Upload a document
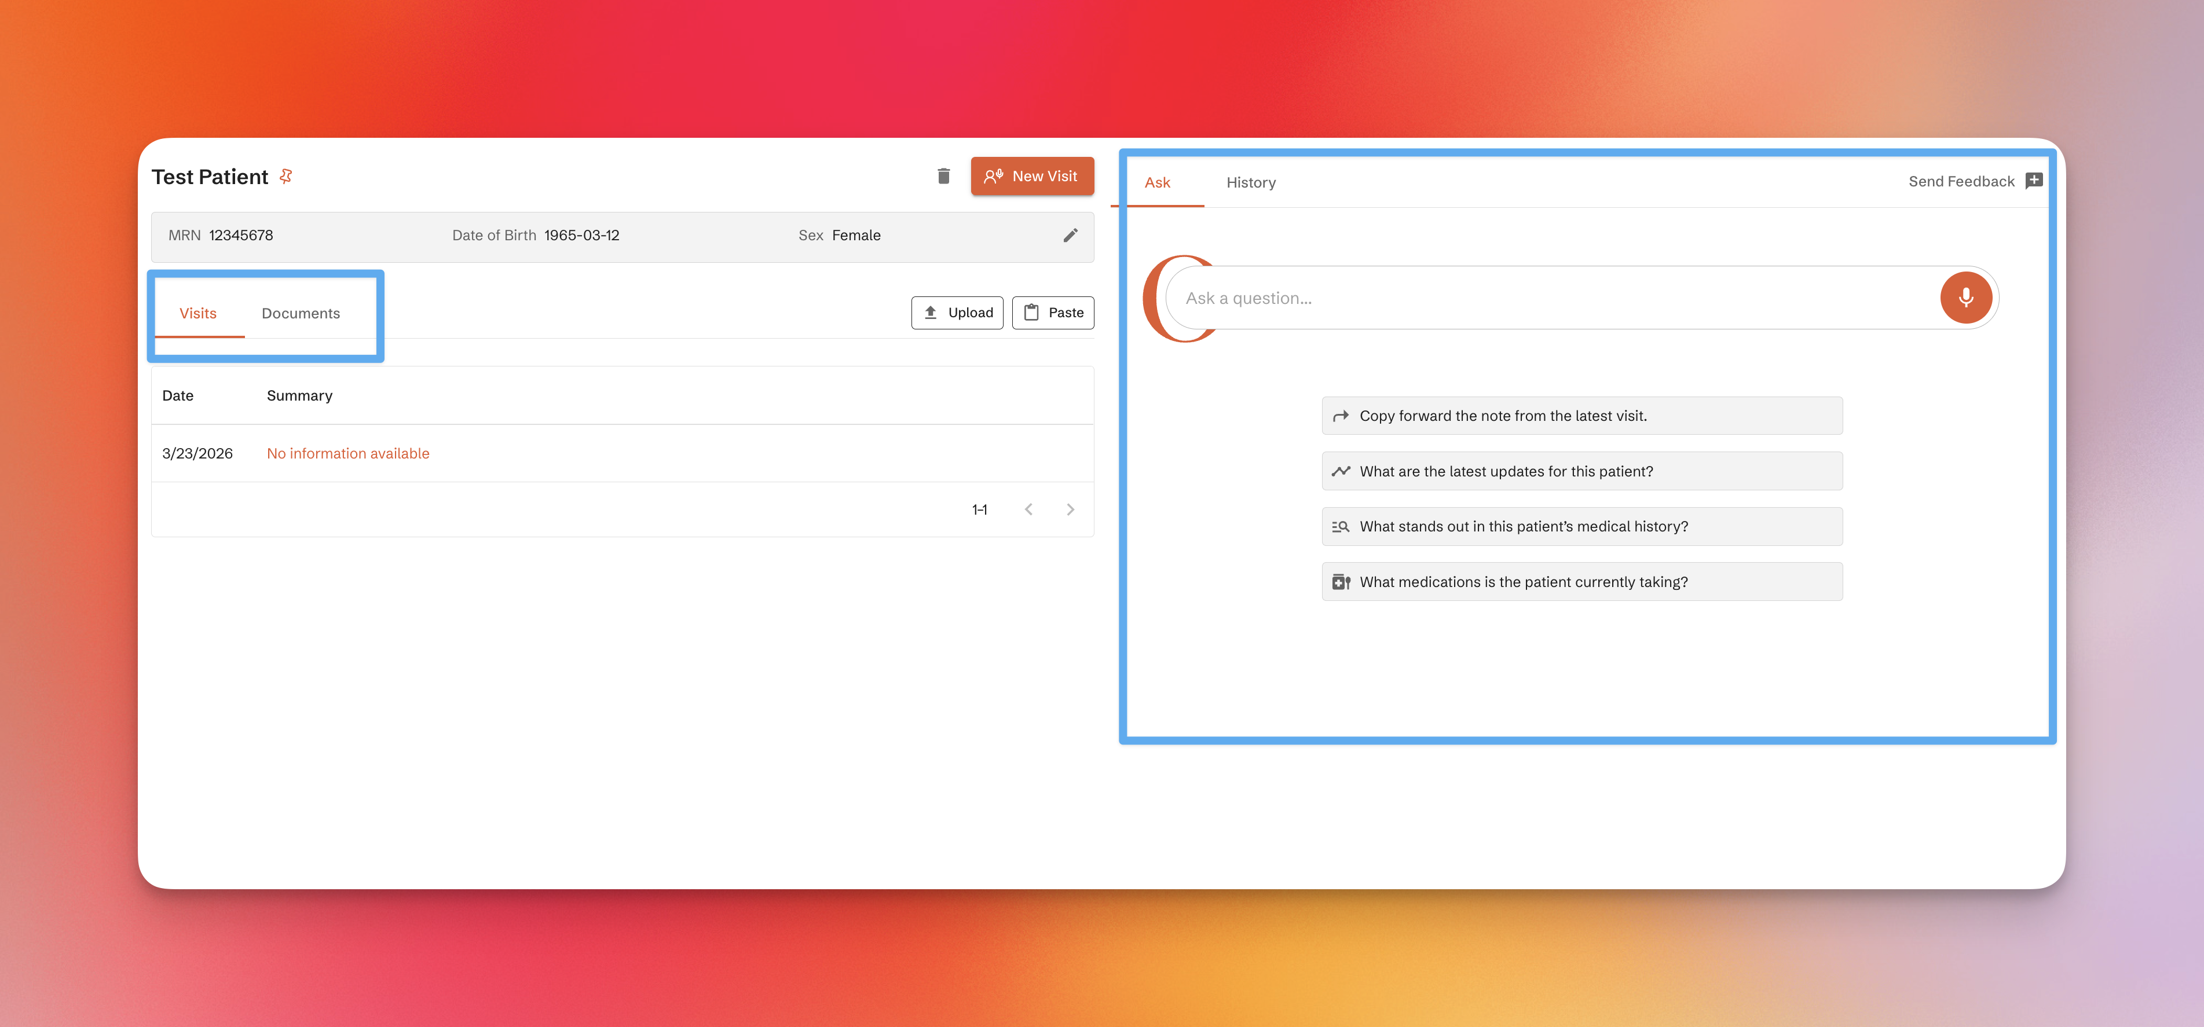Image resolution: width=2204 pixels, height=1027 pixels. click(957, 313)
